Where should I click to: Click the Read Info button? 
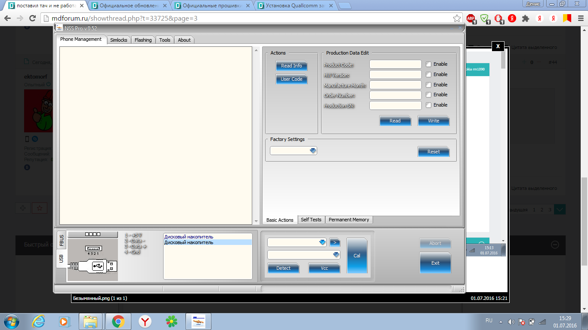point(291,66)
